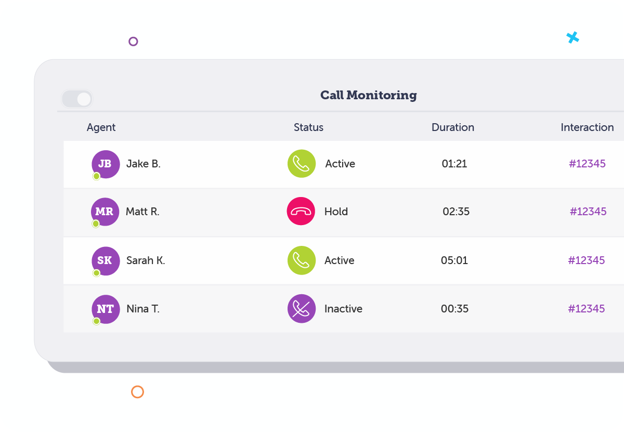Toggle the switch beside Call Monitoring
Viewport: 624px width, 432px height.
click(76, 99)
